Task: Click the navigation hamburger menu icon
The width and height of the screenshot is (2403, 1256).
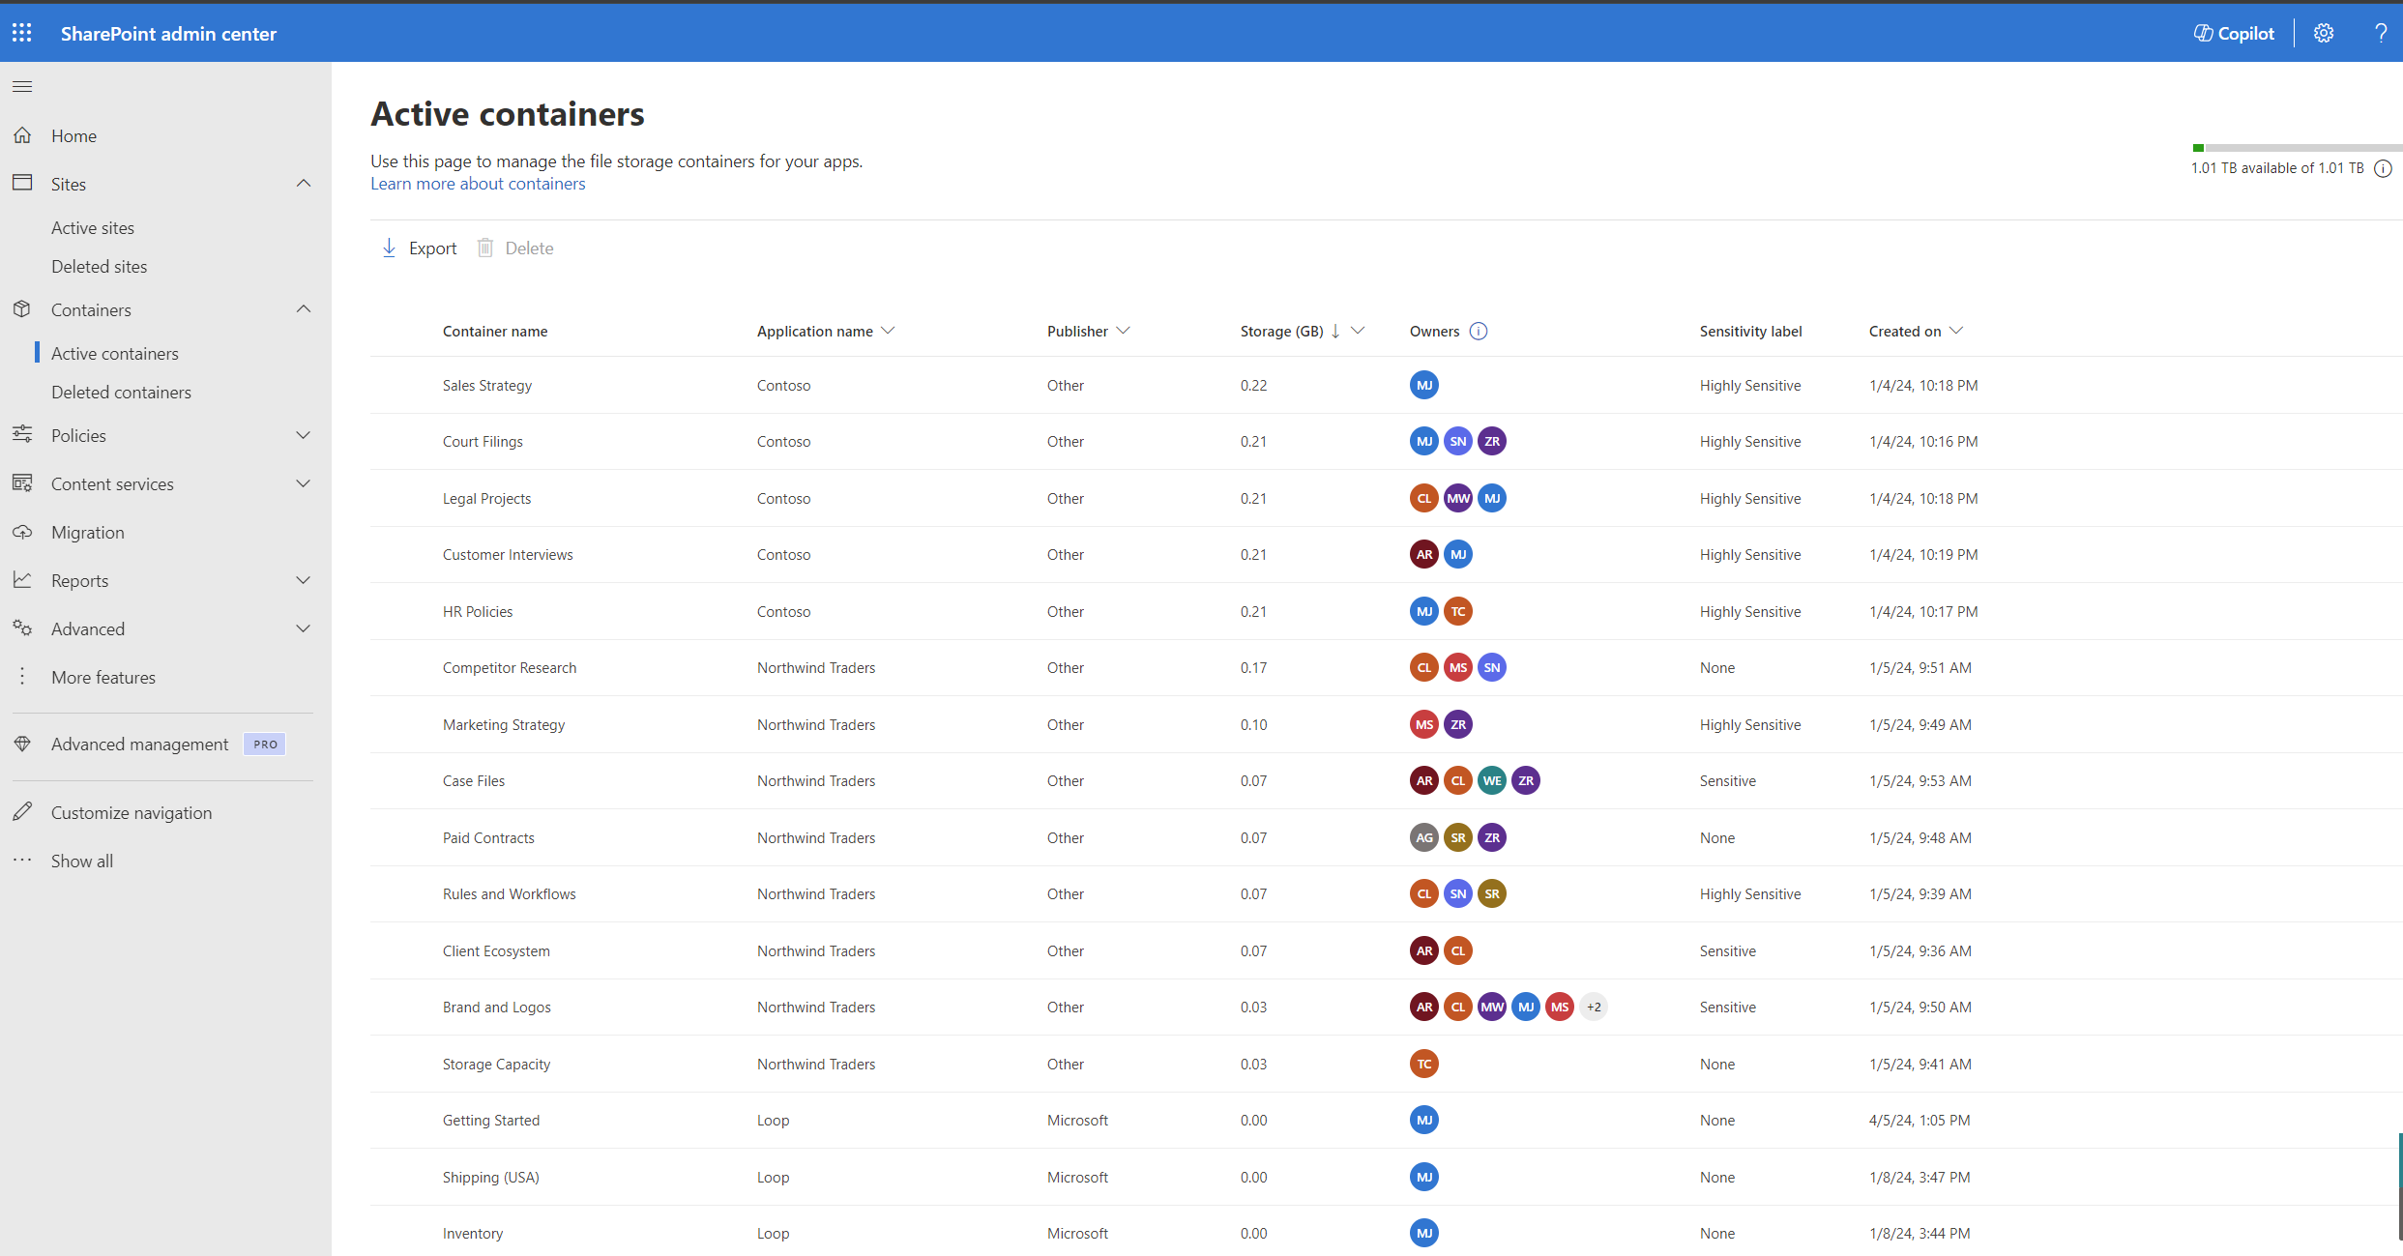Action: 24,86
